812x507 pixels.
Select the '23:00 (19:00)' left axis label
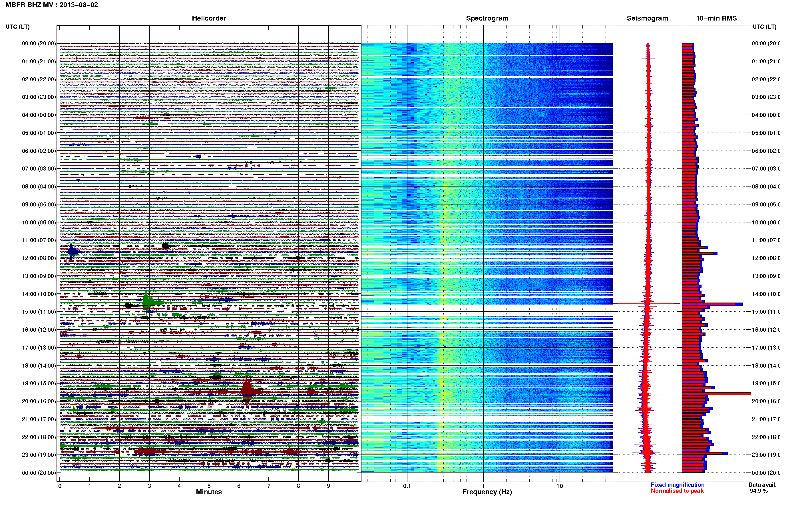(x=39, y=455)
